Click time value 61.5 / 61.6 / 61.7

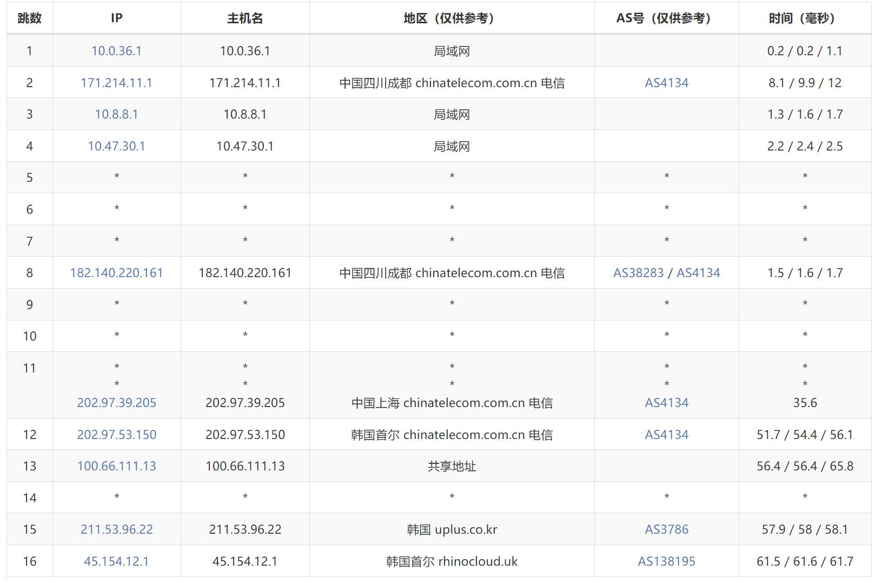tap(805, 561)
